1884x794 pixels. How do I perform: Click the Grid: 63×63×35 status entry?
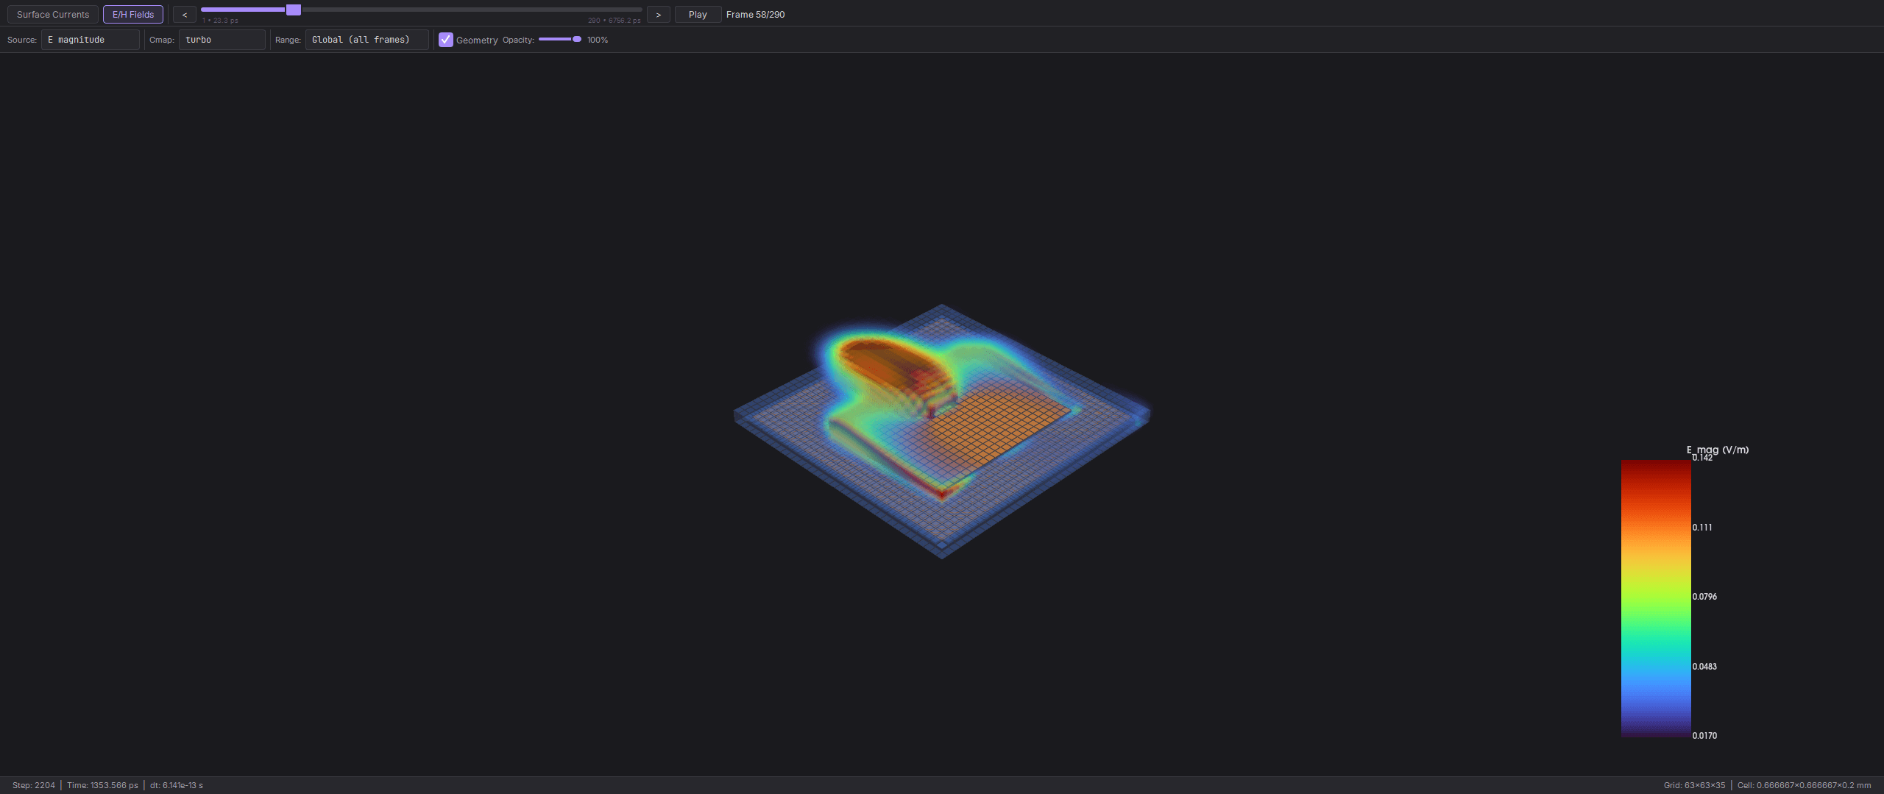[1694, 785]
